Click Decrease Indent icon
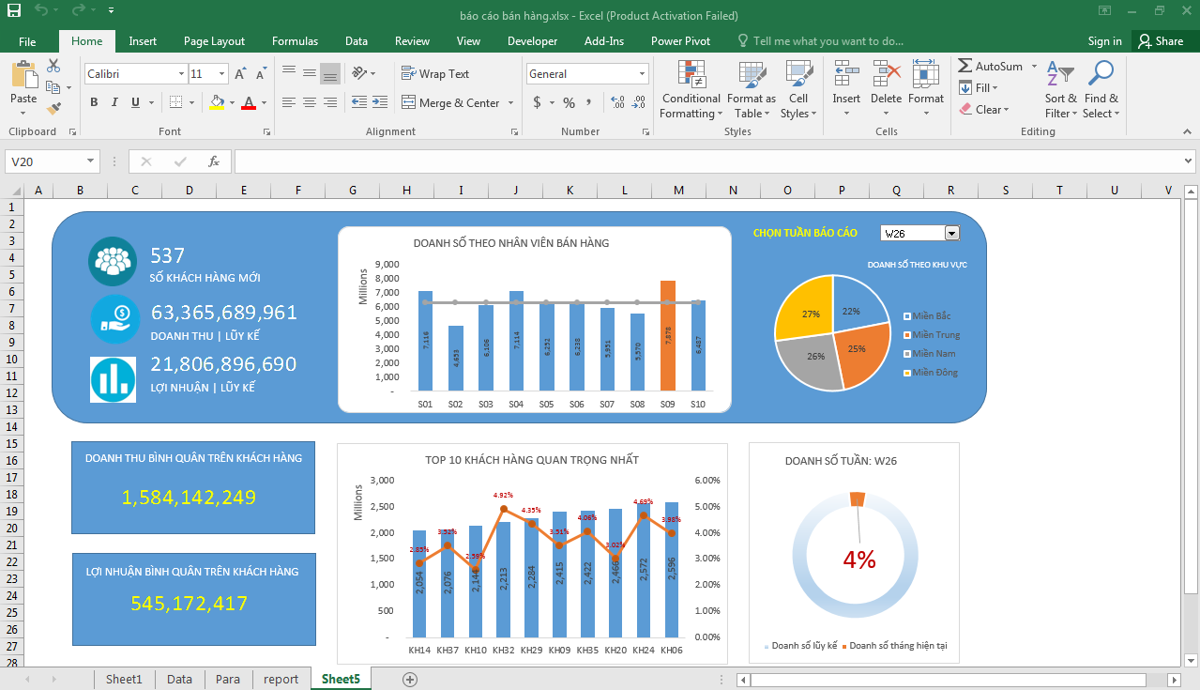Screen dimensions: 1200x690 [x=359, y=102]
